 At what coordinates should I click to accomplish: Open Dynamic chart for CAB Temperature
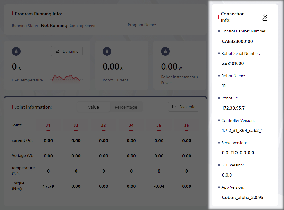pos(67,51)
